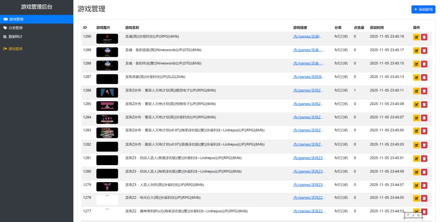Remove game 1282 via trash icon
The height and width of the screenshot is (222, 440).
coord(424,145)
